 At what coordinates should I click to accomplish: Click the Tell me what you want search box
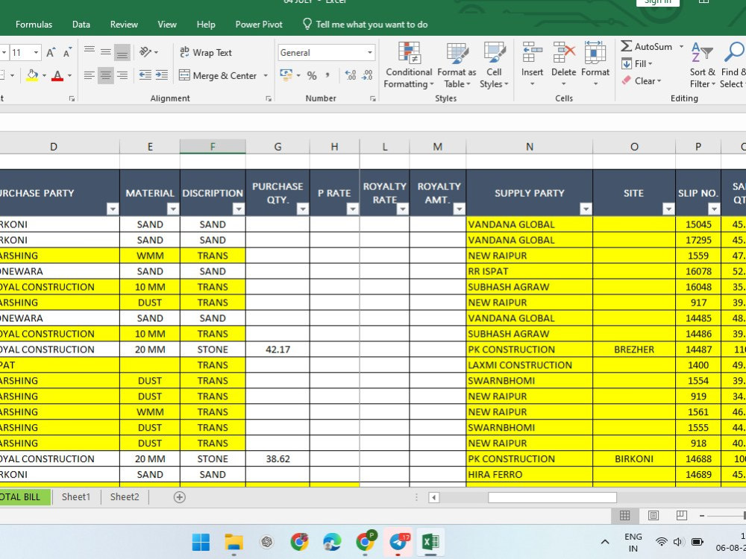(366, 25)
